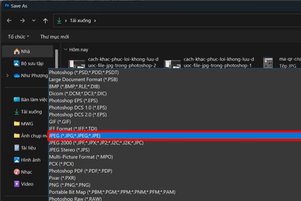This screenshot has width=301, height=201.
Task: Click the MWG folder icon
Action: [x=17, y=124]
